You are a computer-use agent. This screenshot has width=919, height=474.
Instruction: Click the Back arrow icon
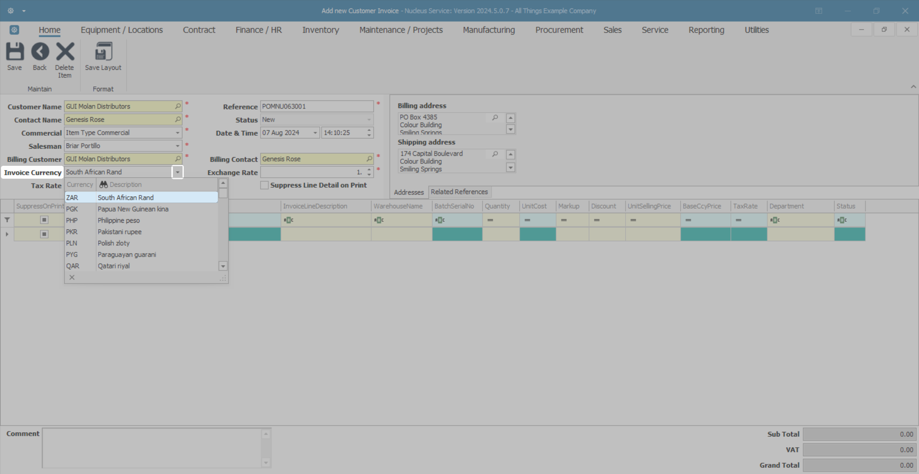tap(40, 52)
